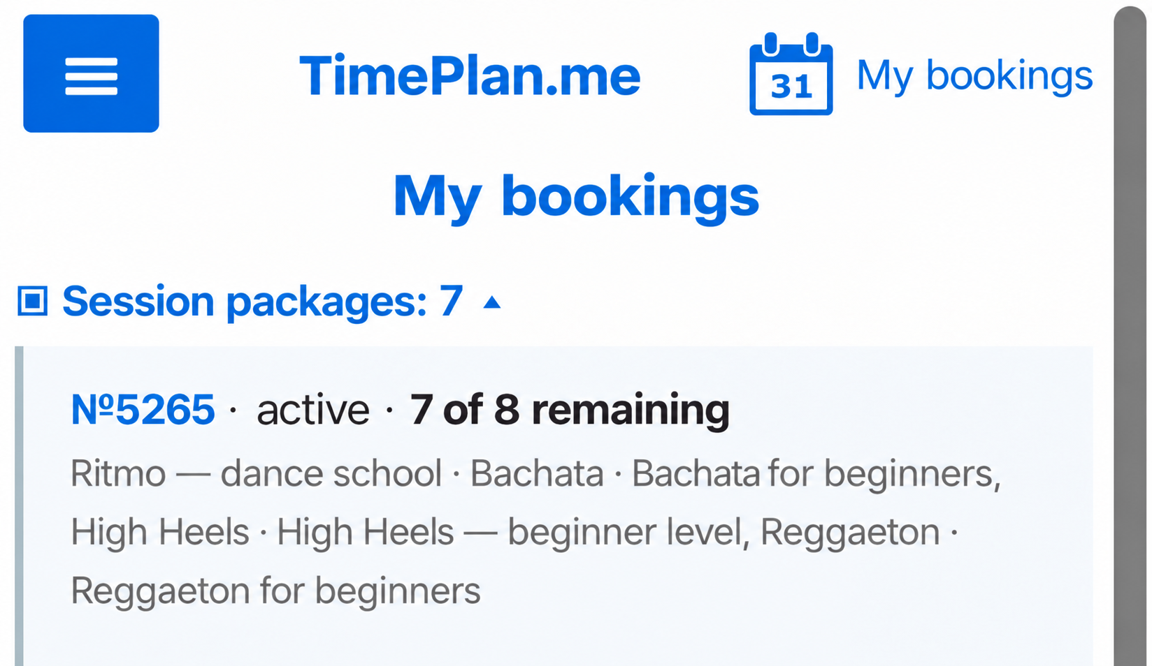This screenshot has width=1152, height=666.
Task: Click the first High Heels category label
Action: 159,532
